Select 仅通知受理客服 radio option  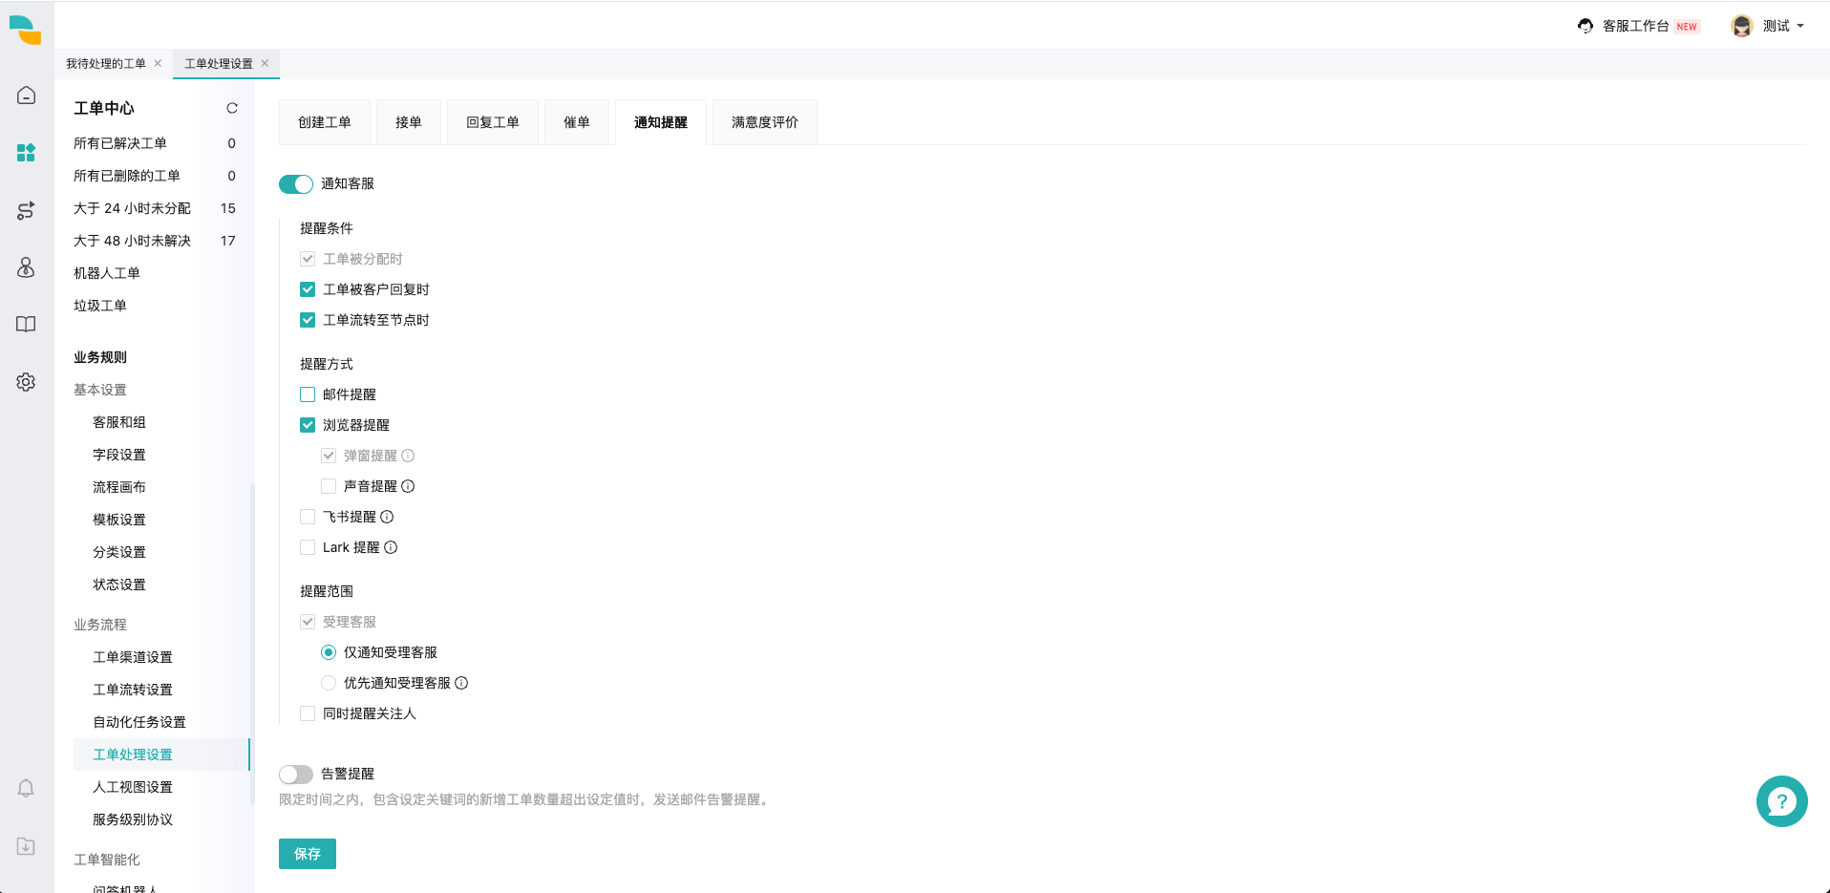(329, 652)
